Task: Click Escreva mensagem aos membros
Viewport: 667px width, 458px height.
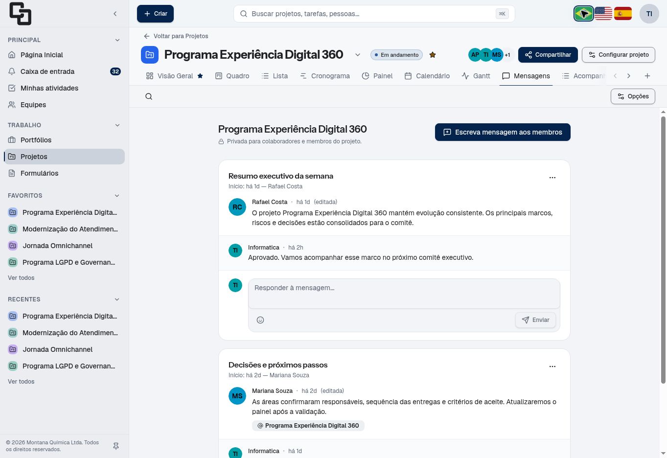Action: click(x=503, y=132)
